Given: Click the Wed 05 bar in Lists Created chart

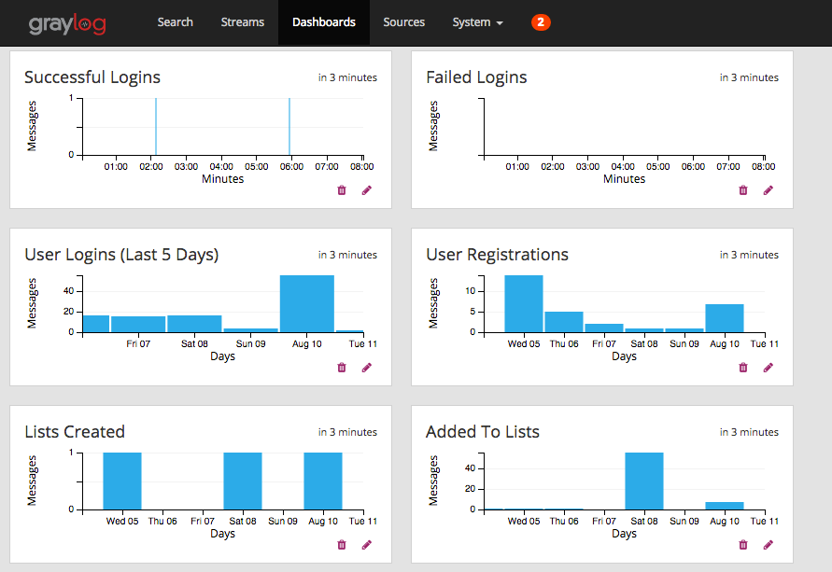Looking at the screenshot, I should [122, 481].
